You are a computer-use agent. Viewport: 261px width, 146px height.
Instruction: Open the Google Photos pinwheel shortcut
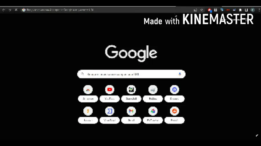point(153,111)
